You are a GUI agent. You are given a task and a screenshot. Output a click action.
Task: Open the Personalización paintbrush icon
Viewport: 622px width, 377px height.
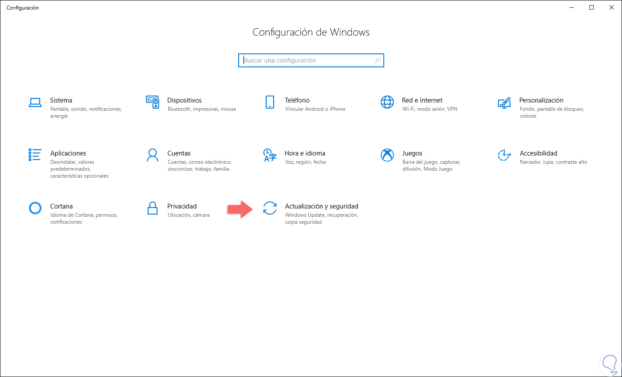coord(504,103)
